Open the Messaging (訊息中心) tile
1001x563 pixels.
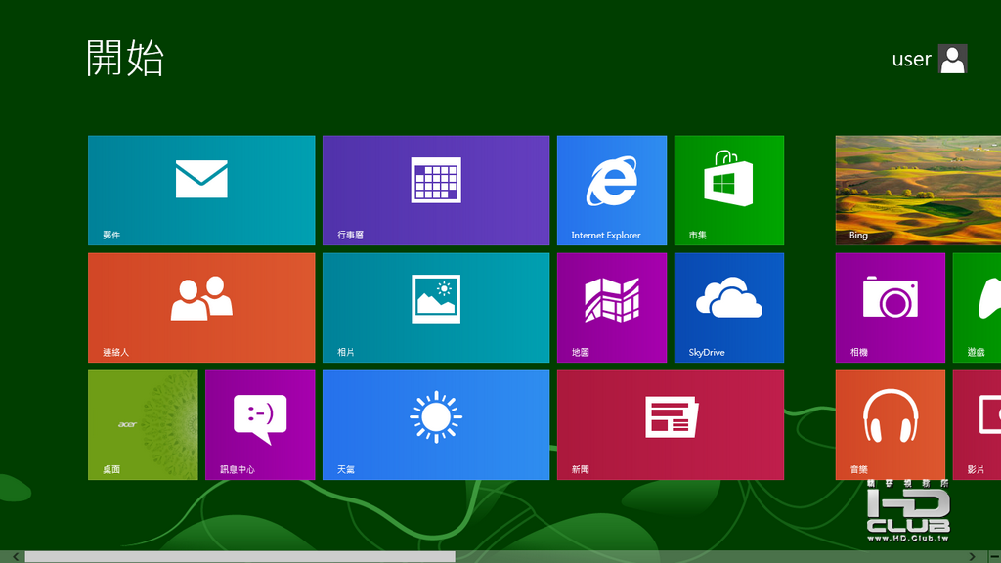pyautogui.click(x=260, y=425)
